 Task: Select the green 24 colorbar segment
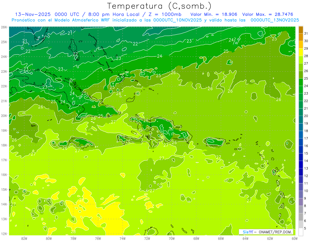(x=301, y=82)
